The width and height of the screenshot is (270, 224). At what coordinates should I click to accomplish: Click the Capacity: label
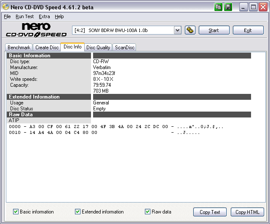[19, 85]
